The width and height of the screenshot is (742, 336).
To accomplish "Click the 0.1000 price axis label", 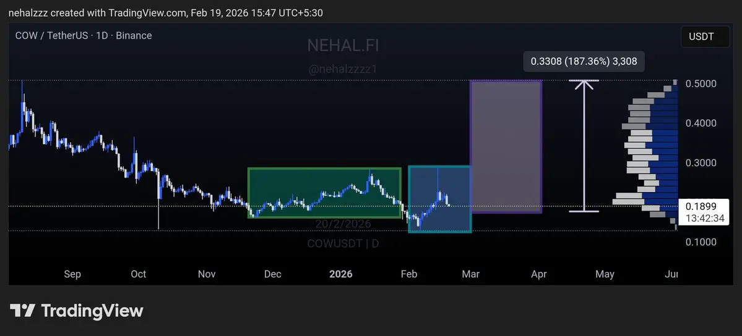I will click(701, 242).
